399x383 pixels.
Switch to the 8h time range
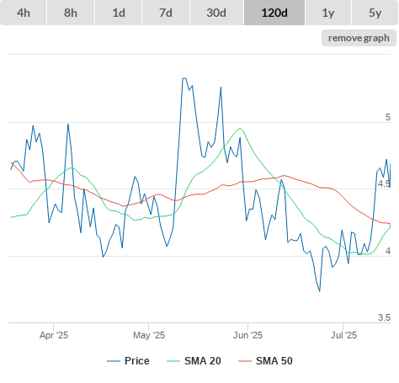pos(71,13)
